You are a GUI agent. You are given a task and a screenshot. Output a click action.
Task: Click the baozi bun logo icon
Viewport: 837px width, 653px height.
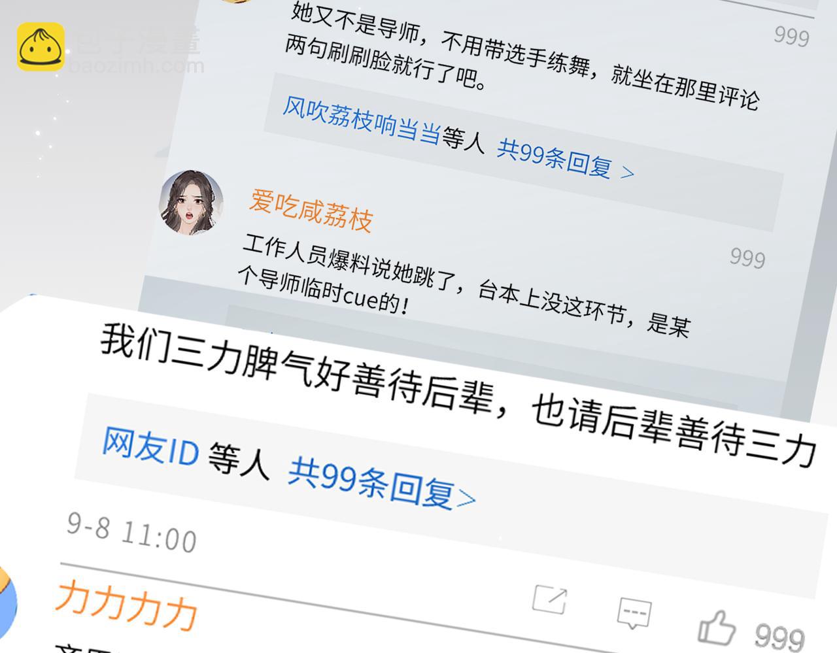[41, 46]
